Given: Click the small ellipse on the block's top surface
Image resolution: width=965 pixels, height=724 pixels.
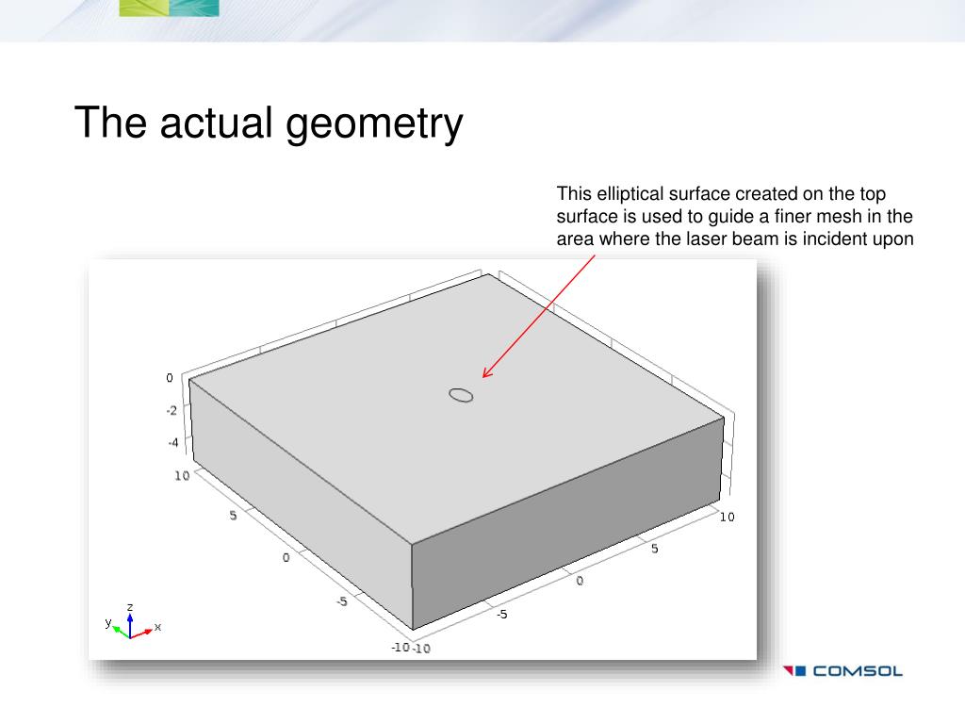Looking at the screenshot, I should click(461, 395).
